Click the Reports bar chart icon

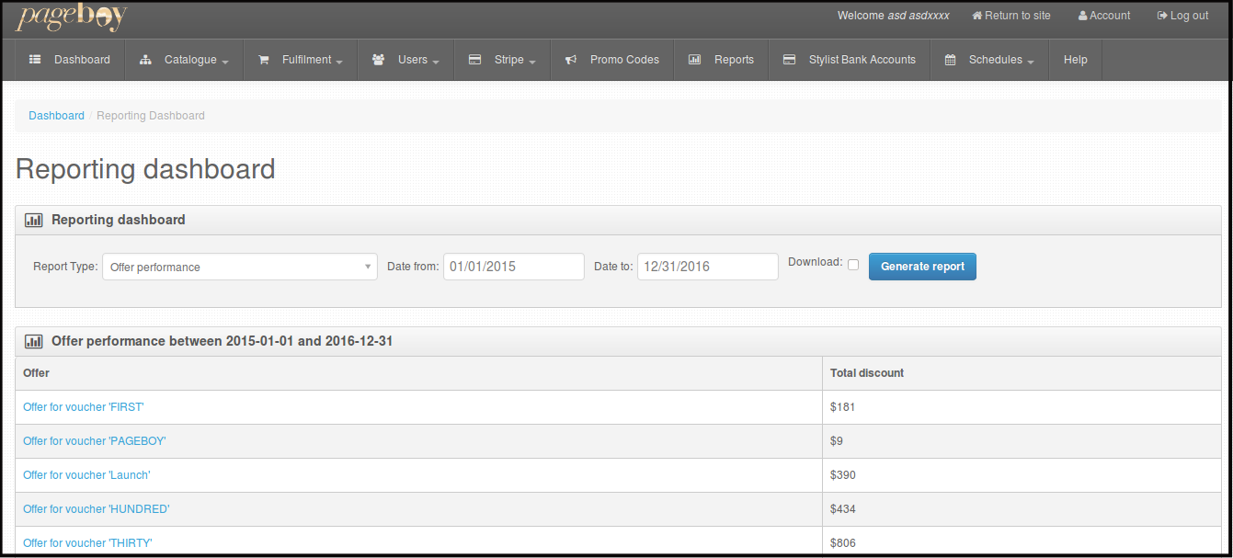tap(695, 60)
